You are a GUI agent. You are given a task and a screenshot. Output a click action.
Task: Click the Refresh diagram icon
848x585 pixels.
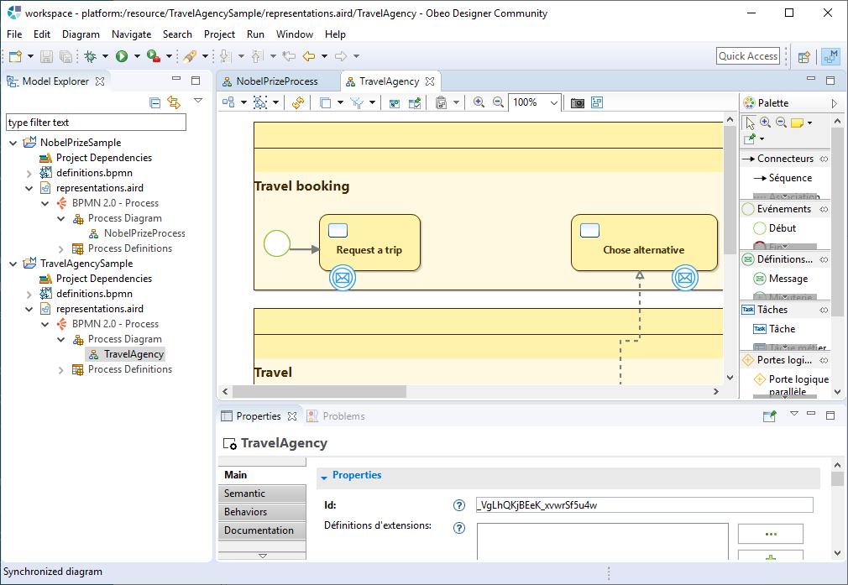click(x=298, y=102)
